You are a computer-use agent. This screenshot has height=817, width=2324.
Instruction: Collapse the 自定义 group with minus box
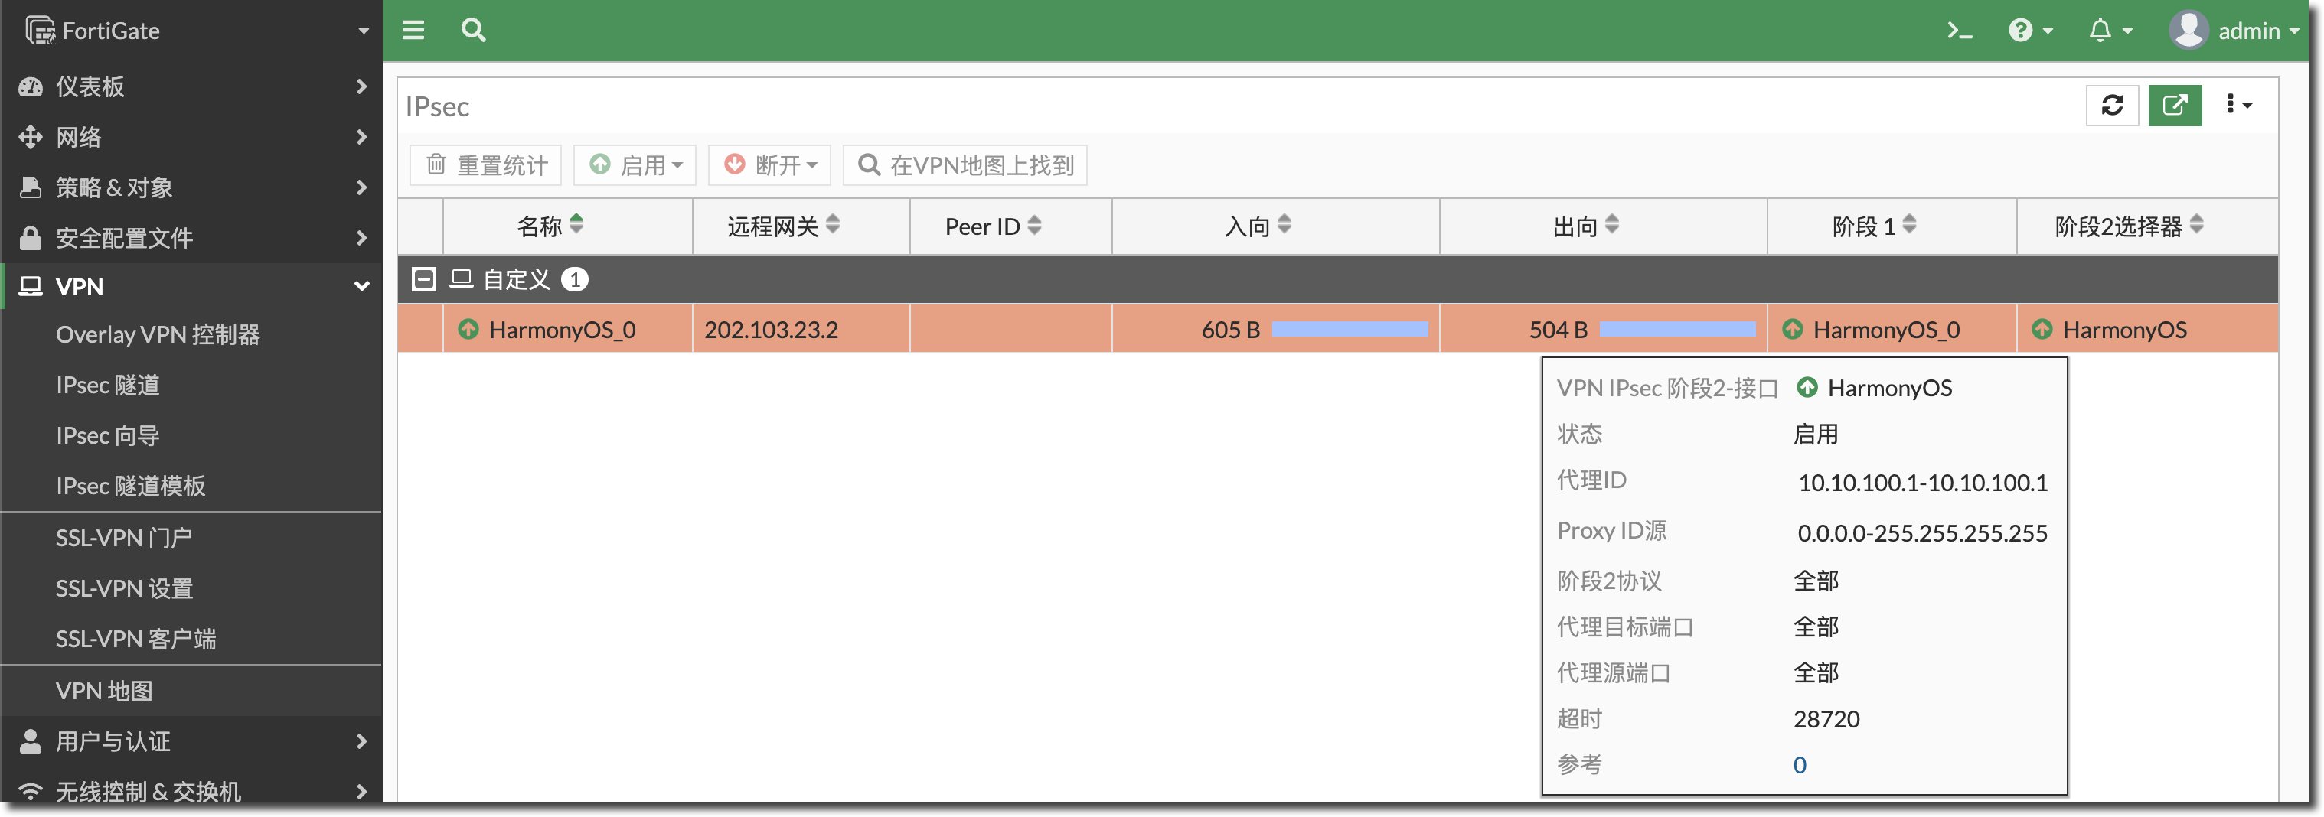(x=423, y=279)
